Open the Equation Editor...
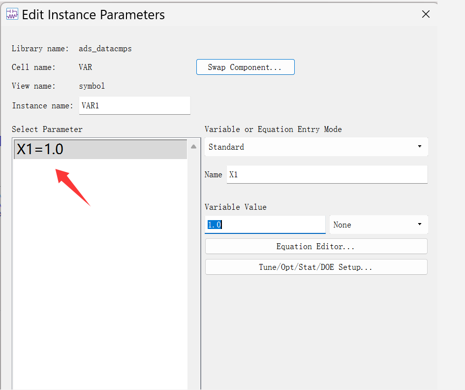 [316, 246]
